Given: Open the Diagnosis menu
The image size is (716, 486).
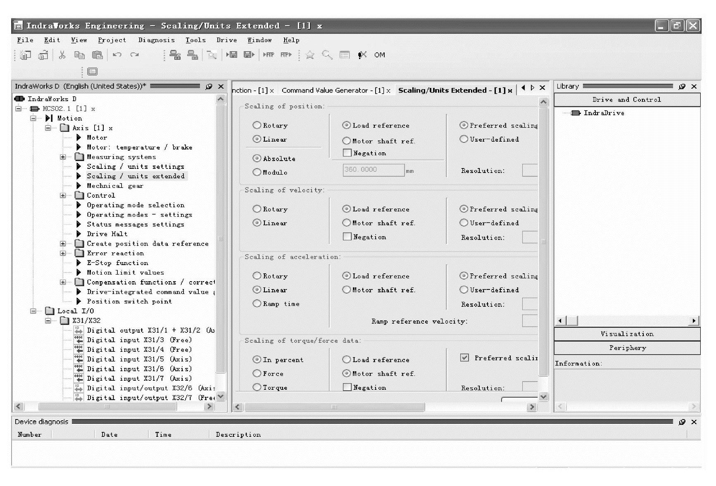Looking at the screenshot, I should [x=156, y=40].
